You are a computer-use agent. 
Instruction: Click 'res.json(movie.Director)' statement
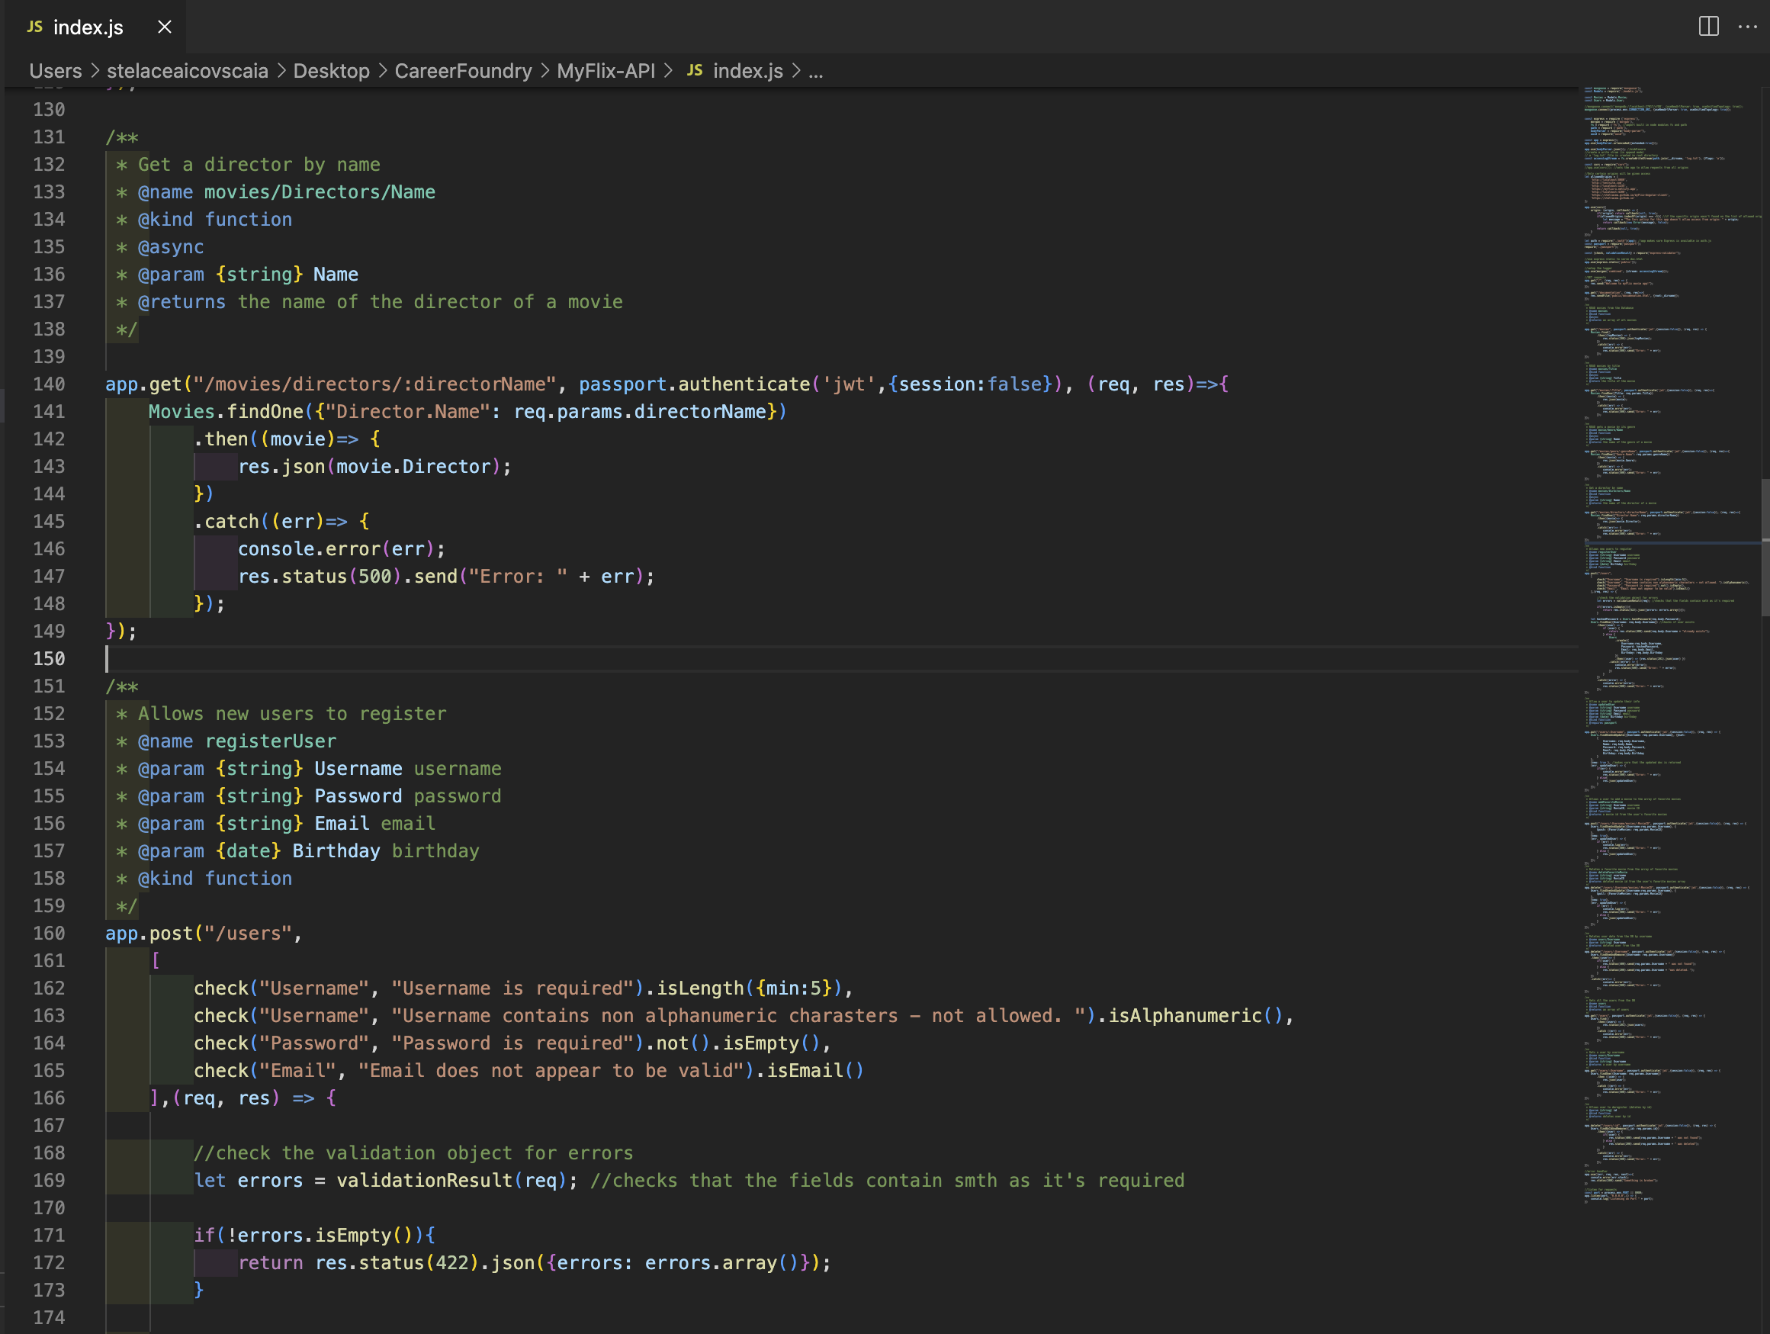[374, 467]
